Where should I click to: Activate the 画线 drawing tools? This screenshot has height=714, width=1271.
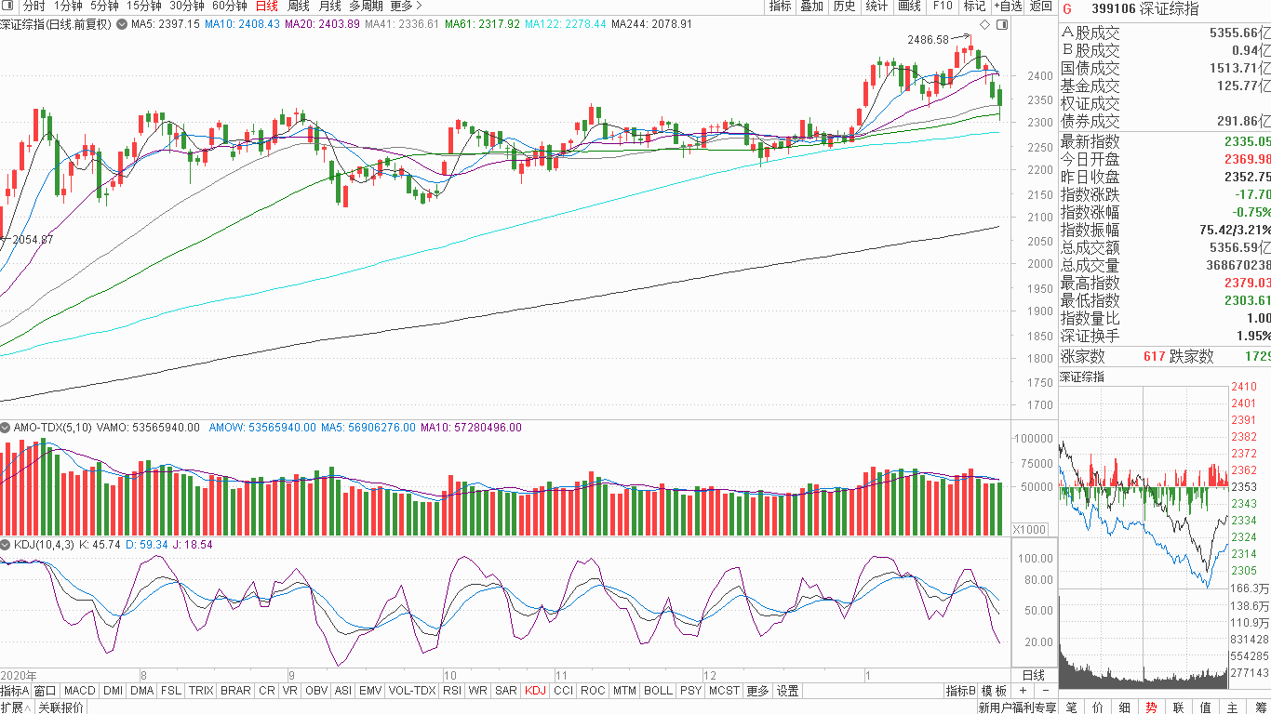click(x=909, y=7)
